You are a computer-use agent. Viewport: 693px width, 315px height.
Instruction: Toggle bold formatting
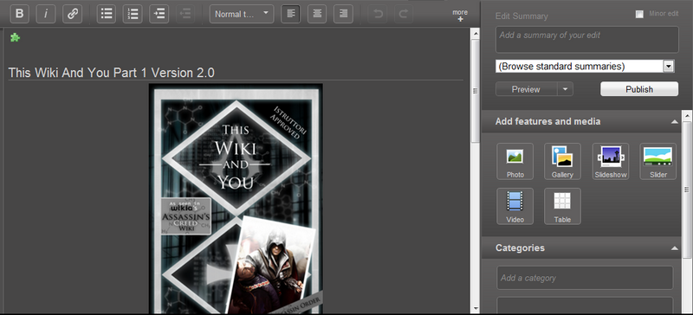click(x=19, y=14)
